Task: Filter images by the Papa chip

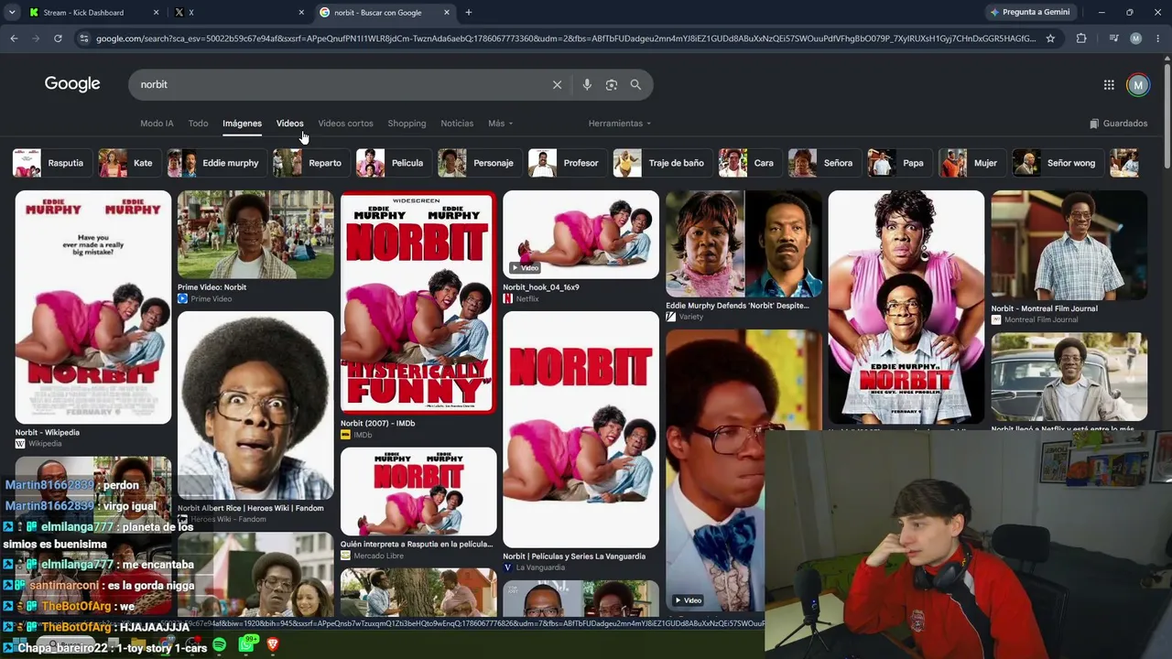Action: [899, 163]
